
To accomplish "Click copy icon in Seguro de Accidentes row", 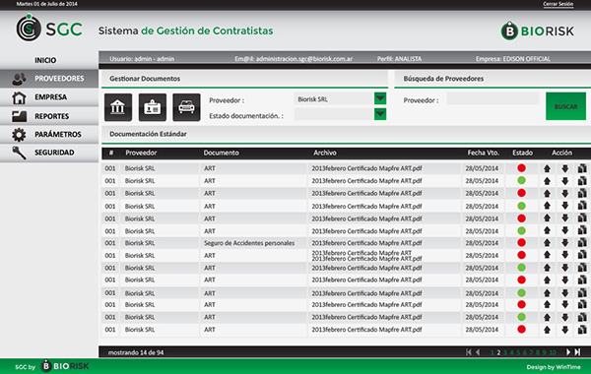I will 582,243.
